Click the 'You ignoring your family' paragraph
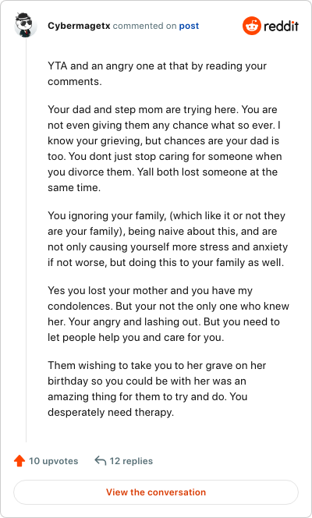312x518 pixels. tap(168, 239)
